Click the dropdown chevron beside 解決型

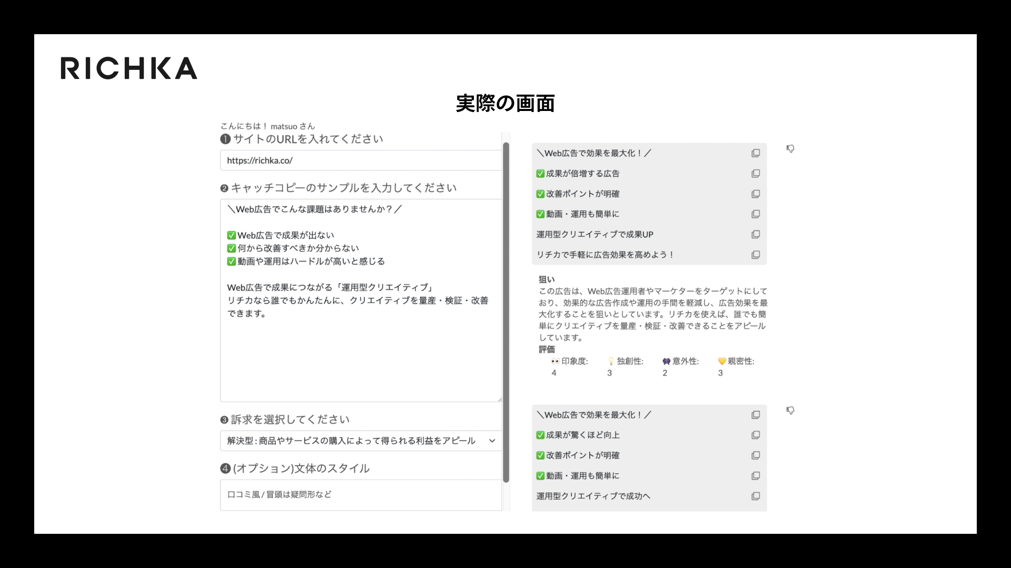point(492,441)
